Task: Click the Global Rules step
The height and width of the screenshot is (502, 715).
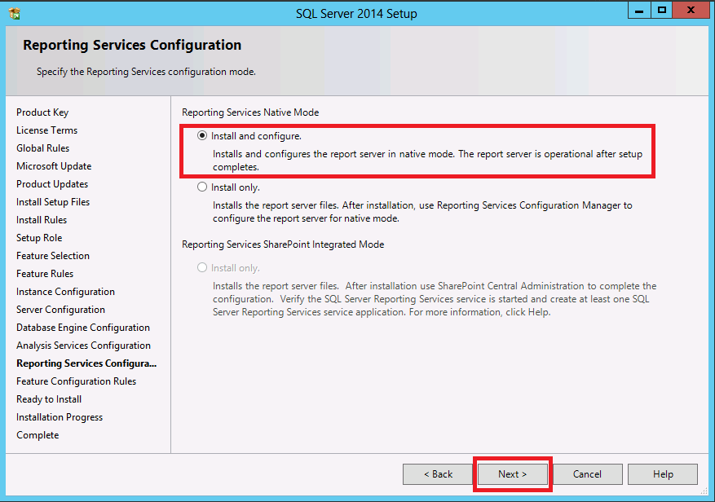Action: (43, 148)
